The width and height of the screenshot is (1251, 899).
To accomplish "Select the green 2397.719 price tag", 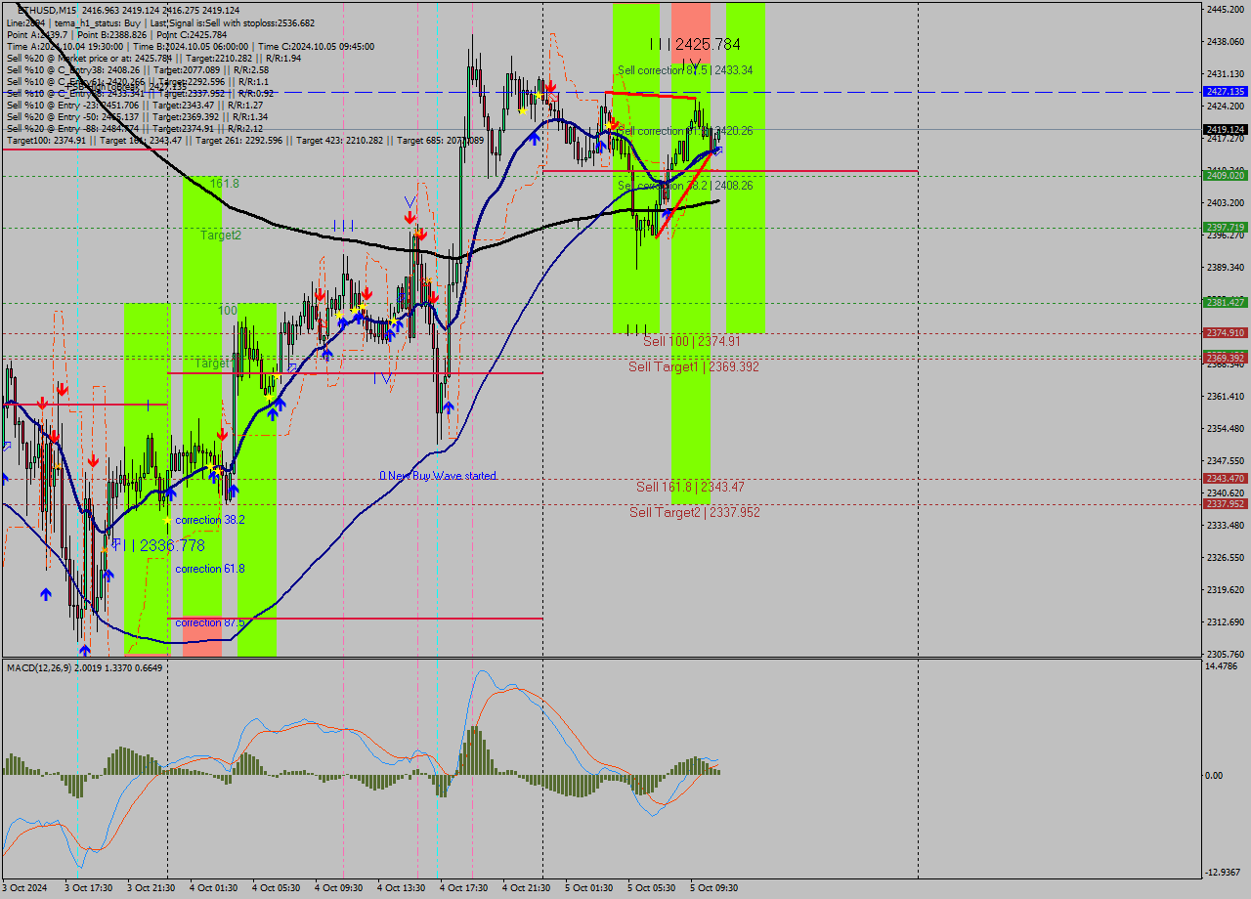I will [1226, 227].
